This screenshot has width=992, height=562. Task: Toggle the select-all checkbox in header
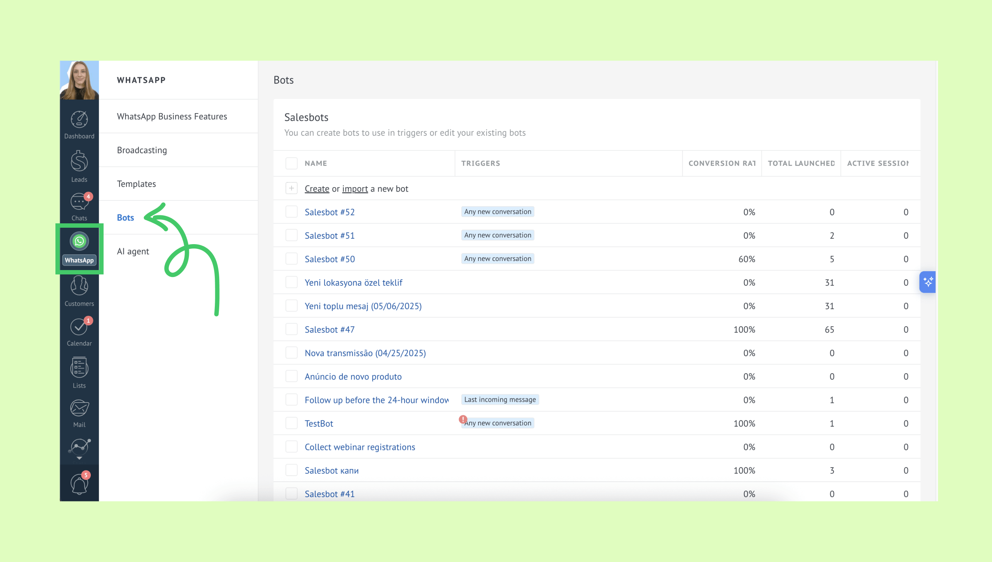point(291,163)
